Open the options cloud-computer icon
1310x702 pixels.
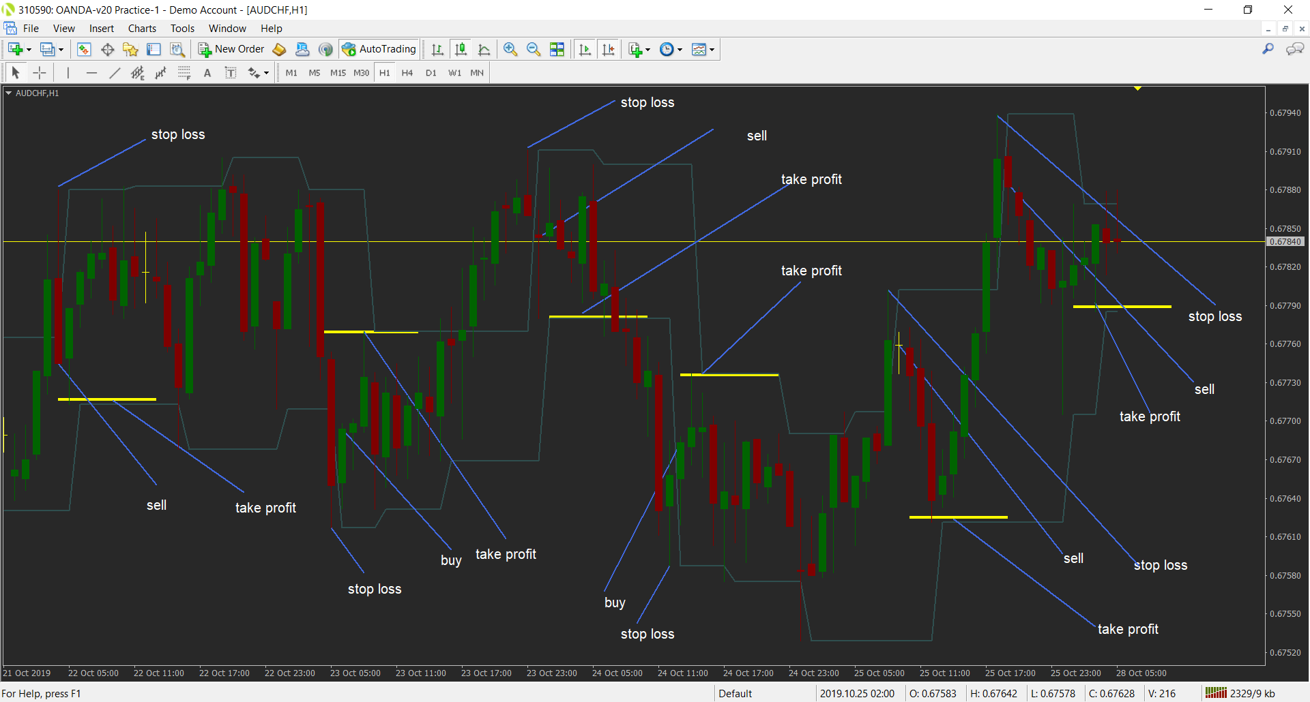pos(302,49)
